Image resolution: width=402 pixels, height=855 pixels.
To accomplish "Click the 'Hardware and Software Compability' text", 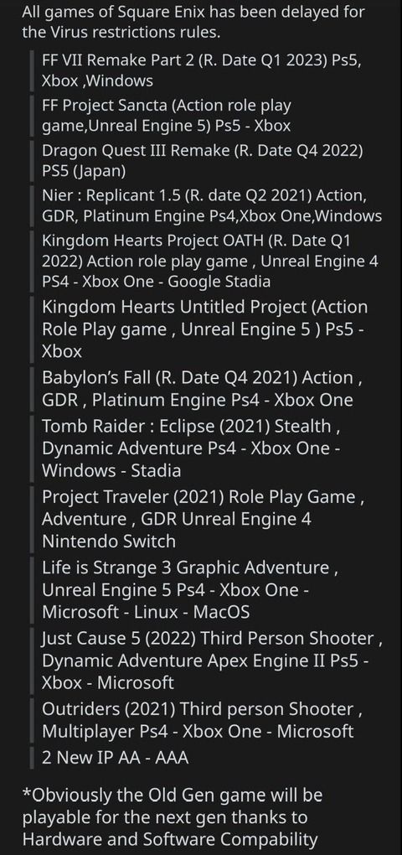I will pyautogui.click(x=170, y=838).
